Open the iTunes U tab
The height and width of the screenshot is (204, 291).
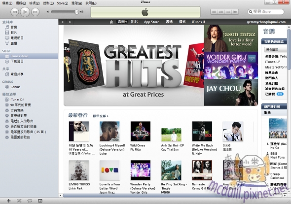click(198, 22)
